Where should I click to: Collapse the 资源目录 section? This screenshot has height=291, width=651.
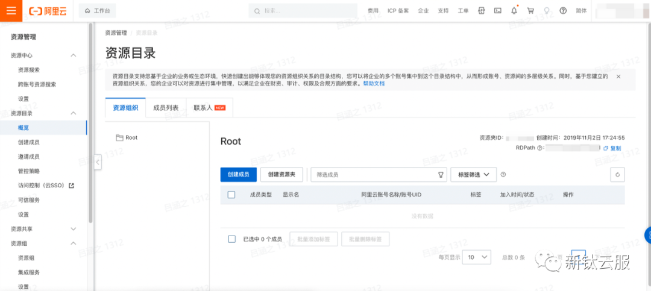point(74,113)
